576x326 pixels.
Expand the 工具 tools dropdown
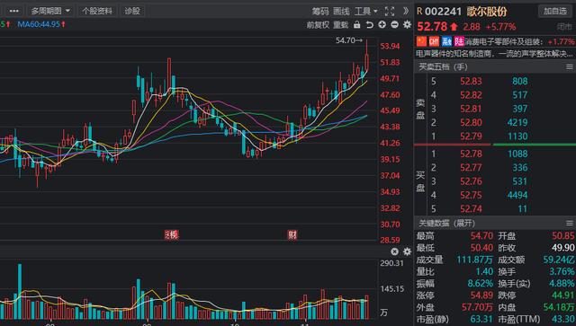coord(366,12)
